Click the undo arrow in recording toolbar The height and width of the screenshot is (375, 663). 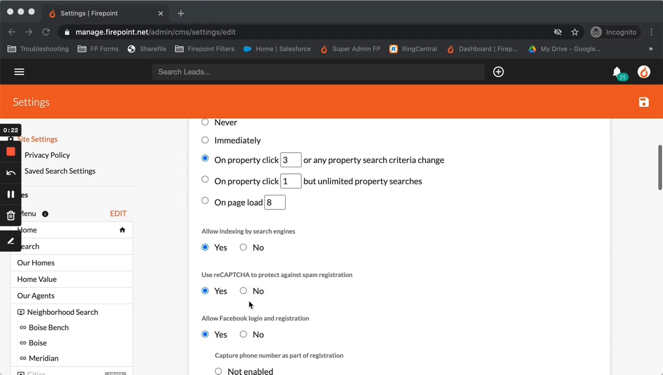10,173
